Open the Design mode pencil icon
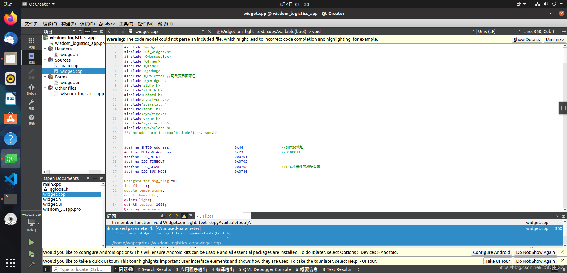Image resolution: width=567 pixels, height=273 pixels. point(31,74)
